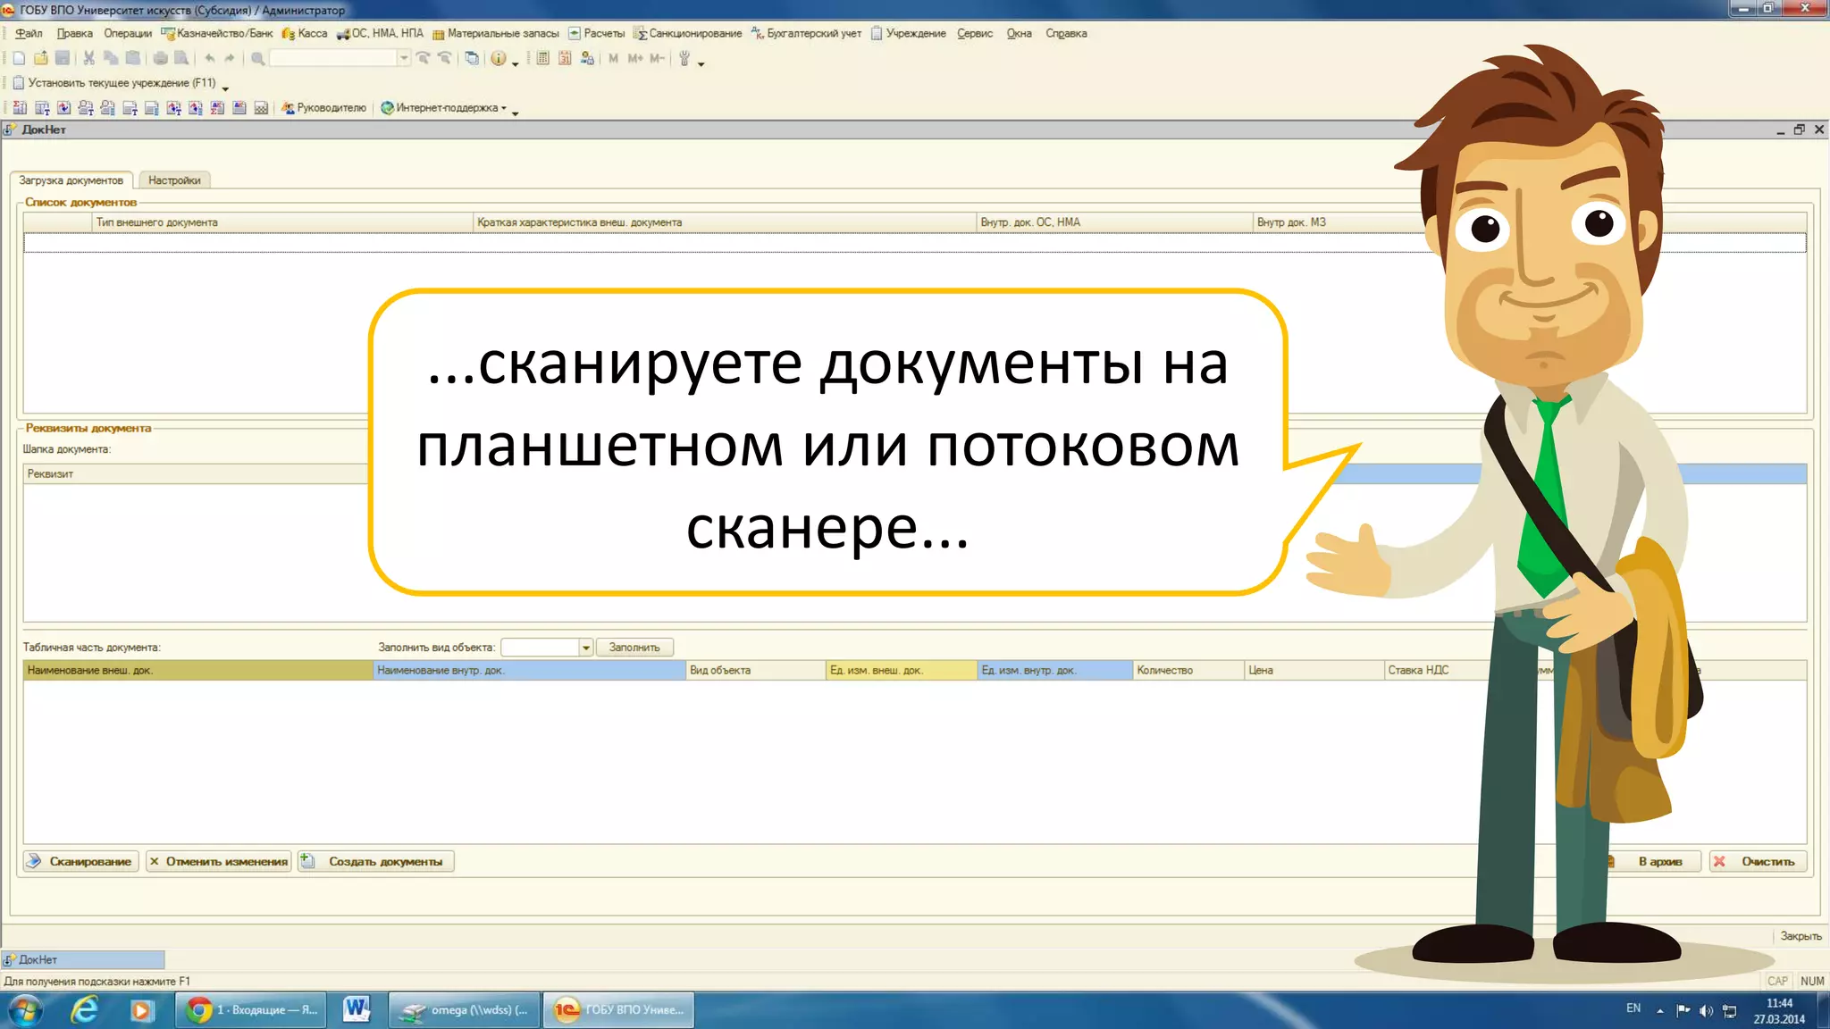The height and width of the screenshot is (1029, 1830).
Task: Click the Создать документы button
Action: tap(375, 862)
